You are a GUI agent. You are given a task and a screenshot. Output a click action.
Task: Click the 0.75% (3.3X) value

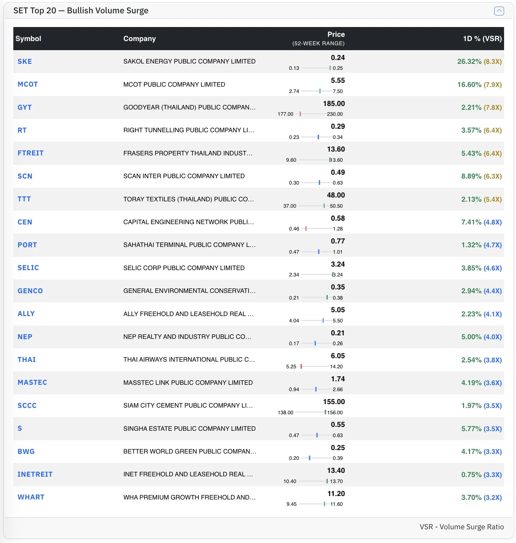tap(482, 475)
